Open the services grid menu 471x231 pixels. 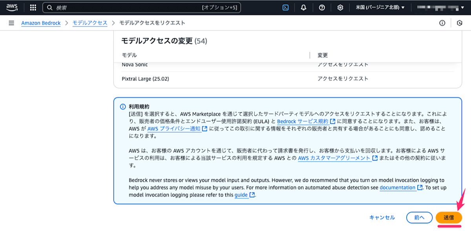[33, 7]
